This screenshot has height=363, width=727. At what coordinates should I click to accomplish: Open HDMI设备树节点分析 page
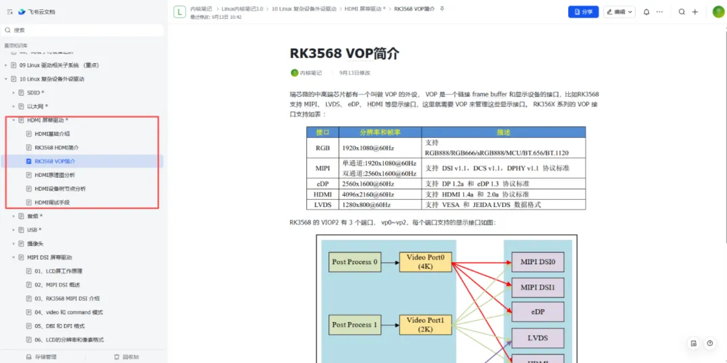60,189
